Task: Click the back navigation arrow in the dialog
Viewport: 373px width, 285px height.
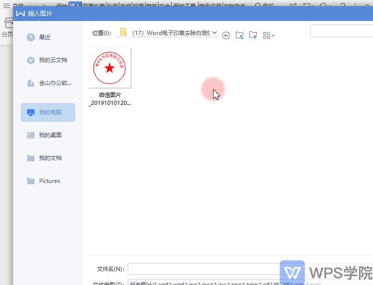Action: (x=226, y=35)
